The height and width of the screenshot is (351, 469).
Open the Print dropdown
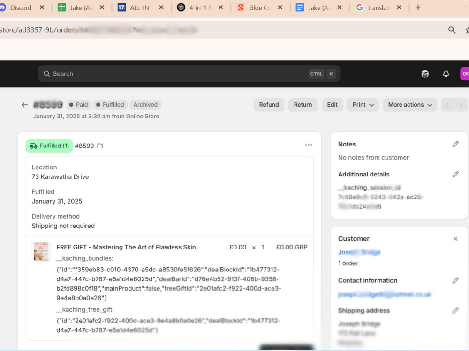coord(363,105)
